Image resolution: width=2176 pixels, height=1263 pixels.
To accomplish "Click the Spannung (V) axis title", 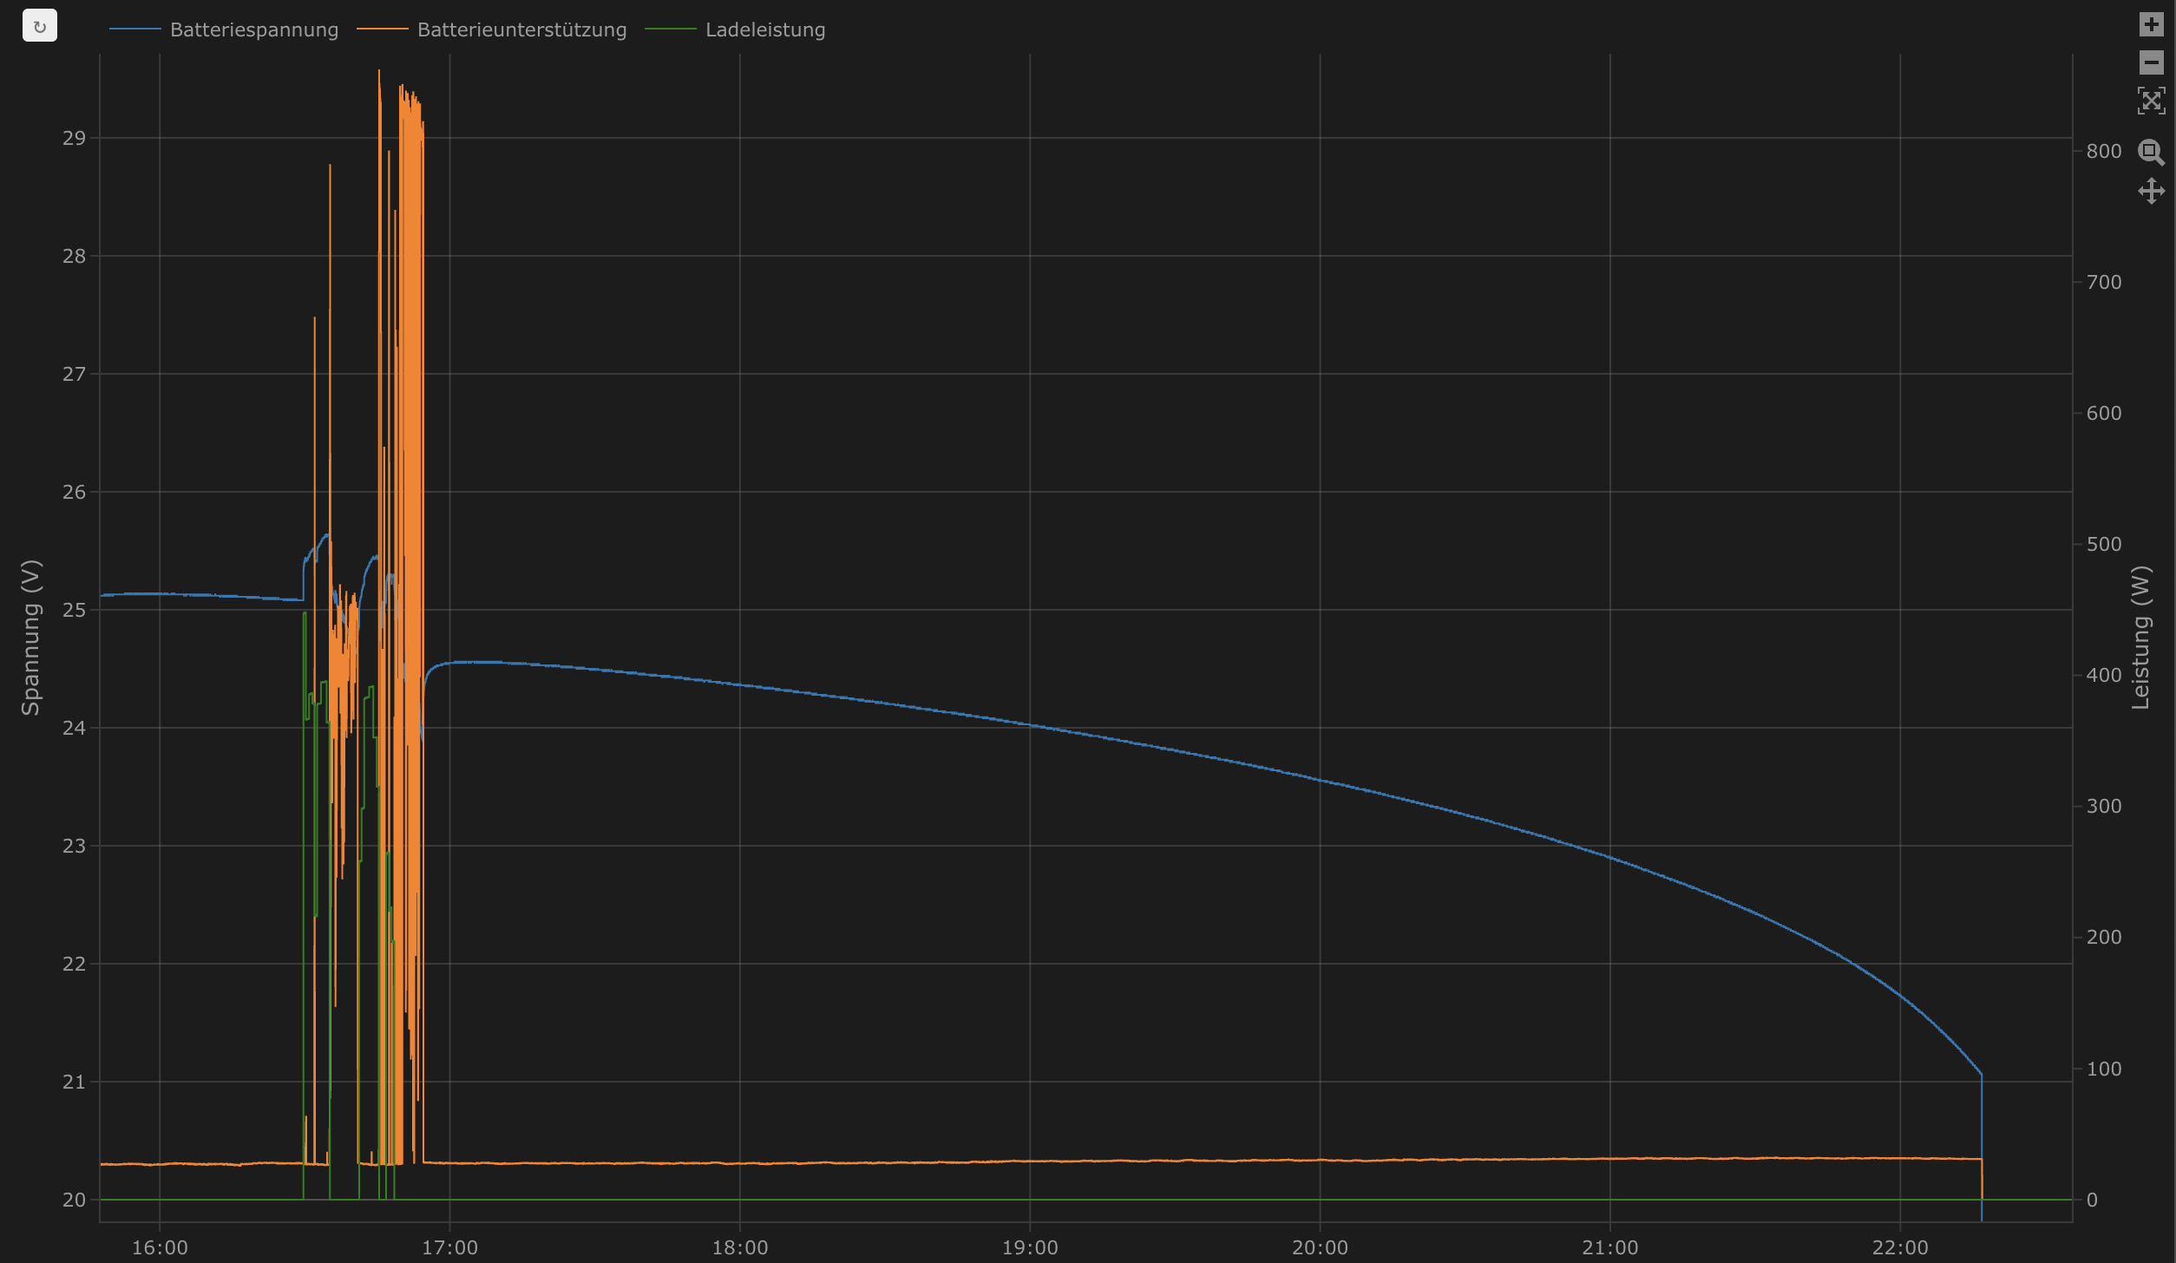I will [x=31, y=638].
